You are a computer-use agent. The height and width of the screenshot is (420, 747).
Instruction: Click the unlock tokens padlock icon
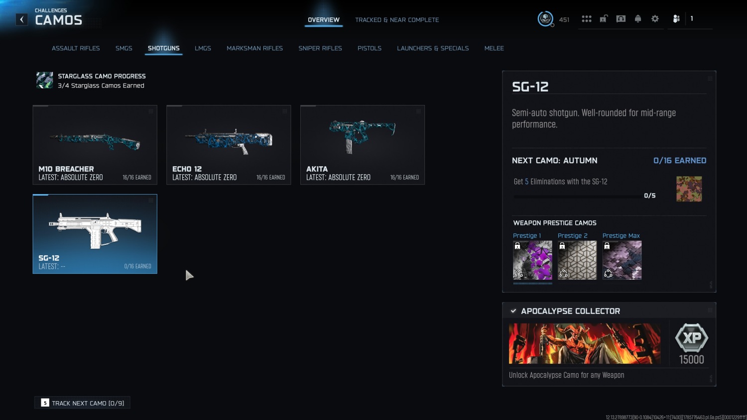point(604,19)
